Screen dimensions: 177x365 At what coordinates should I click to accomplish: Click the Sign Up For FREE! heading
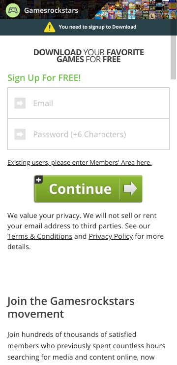coord(44,78)
